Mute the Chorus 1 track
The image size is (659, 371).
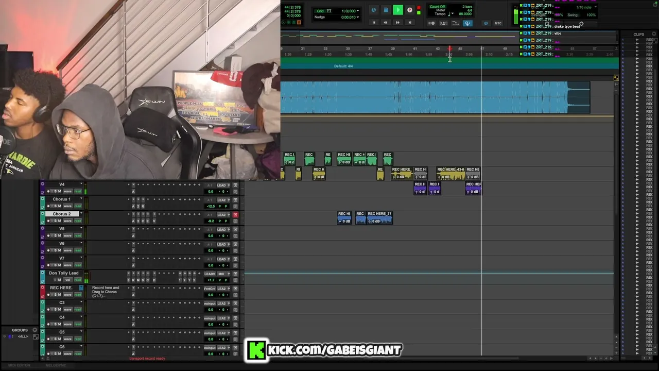59,206
